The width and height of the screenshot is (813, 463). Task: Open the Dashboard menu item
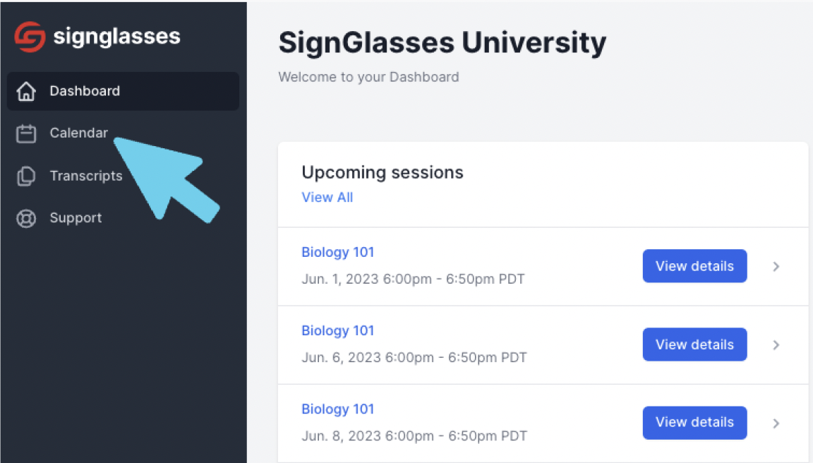tap(123, 91)
